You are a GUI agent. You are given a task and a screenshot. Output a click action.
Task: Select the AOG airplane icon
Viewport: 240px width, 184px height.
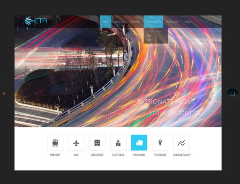pyautogui.click(x=76, y=143)
